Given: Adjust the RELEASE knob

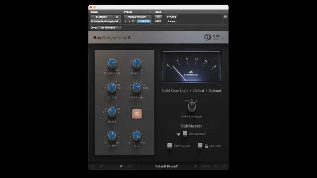Looking at the screenshot, I should [137, 87].
